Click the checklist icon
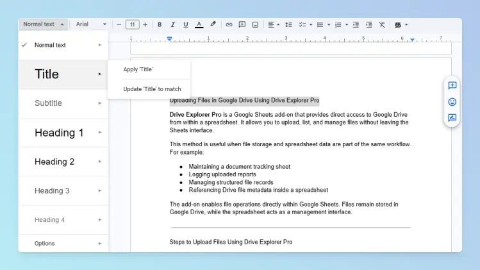The image size is (480, 270). click(x=302, y=24)
